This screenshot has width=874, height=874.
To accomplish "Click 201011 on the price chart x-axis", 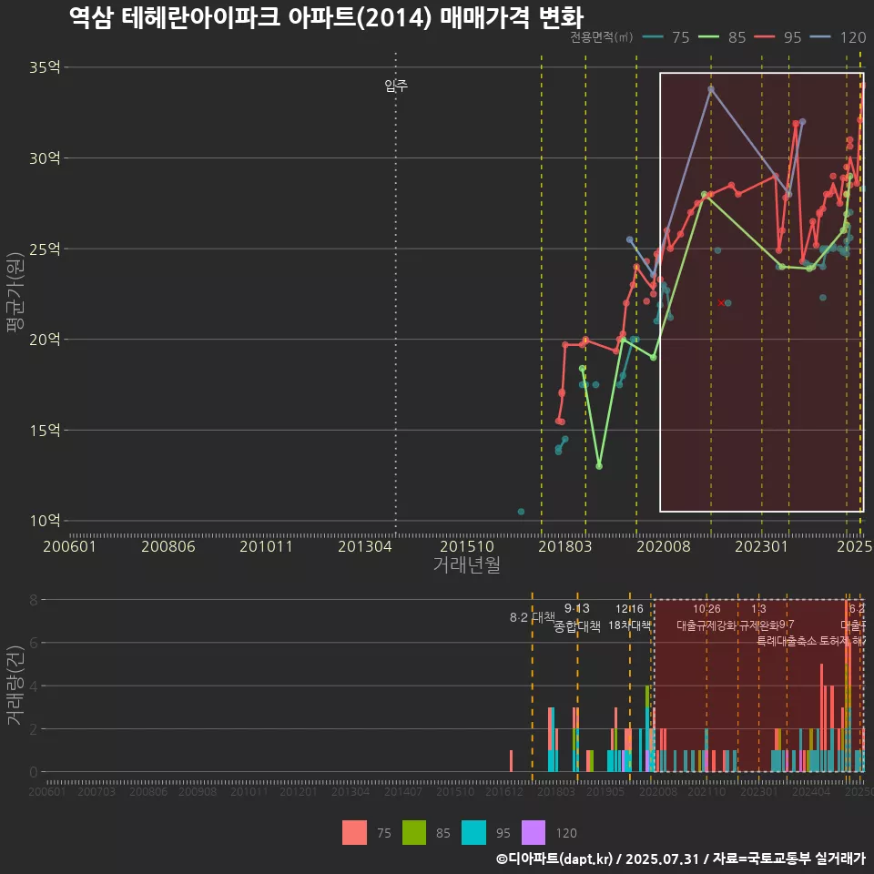I will [267, 546].
